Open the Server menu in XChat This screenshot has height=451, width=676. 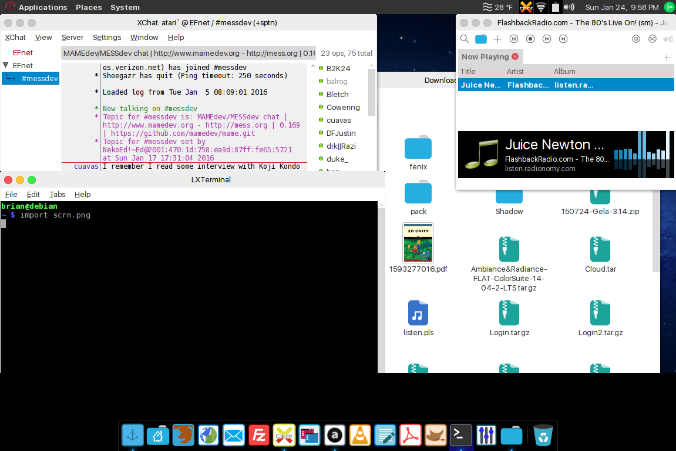72,38
